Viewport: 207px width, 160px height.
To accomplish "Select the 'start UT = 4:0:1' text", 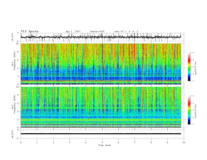I will point(126,31).
